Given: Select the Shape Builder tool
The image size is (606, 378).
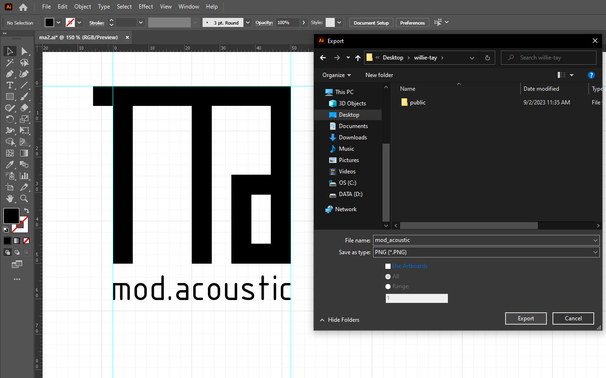Looking at the screenshot, I should 10,142.
